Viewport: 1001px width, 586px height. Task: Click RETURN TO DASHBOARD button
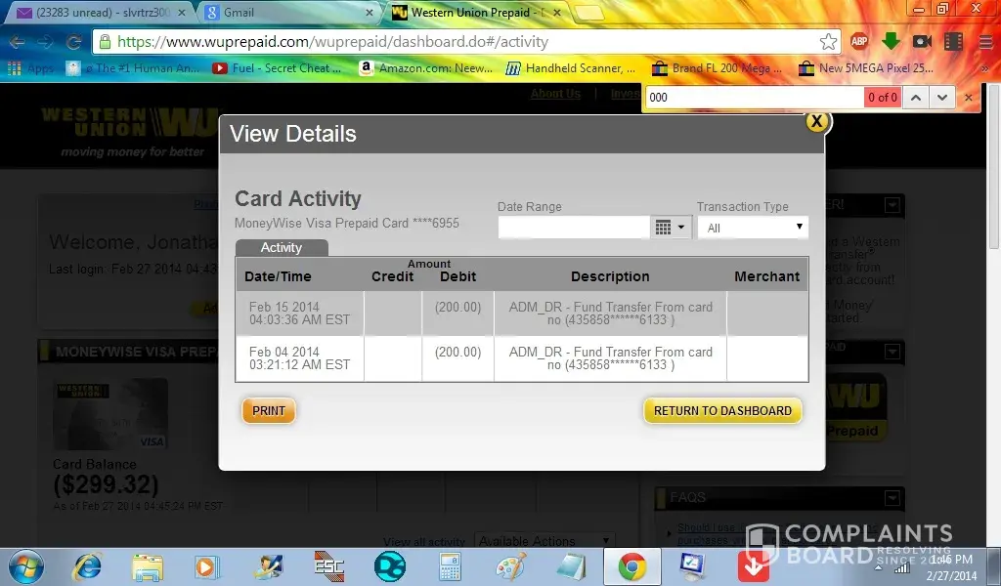click(x=722, y=410)
